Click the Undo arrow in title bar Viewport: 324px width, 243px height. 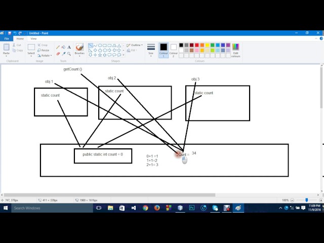[15, 33]
